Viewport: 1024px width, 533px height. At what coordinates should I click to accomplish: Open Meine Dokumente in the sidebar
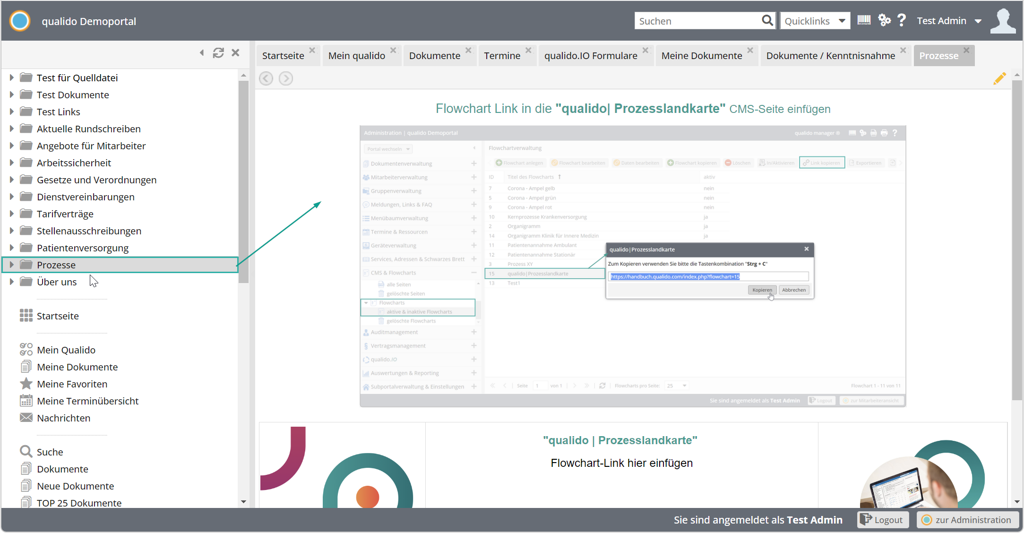69,367
